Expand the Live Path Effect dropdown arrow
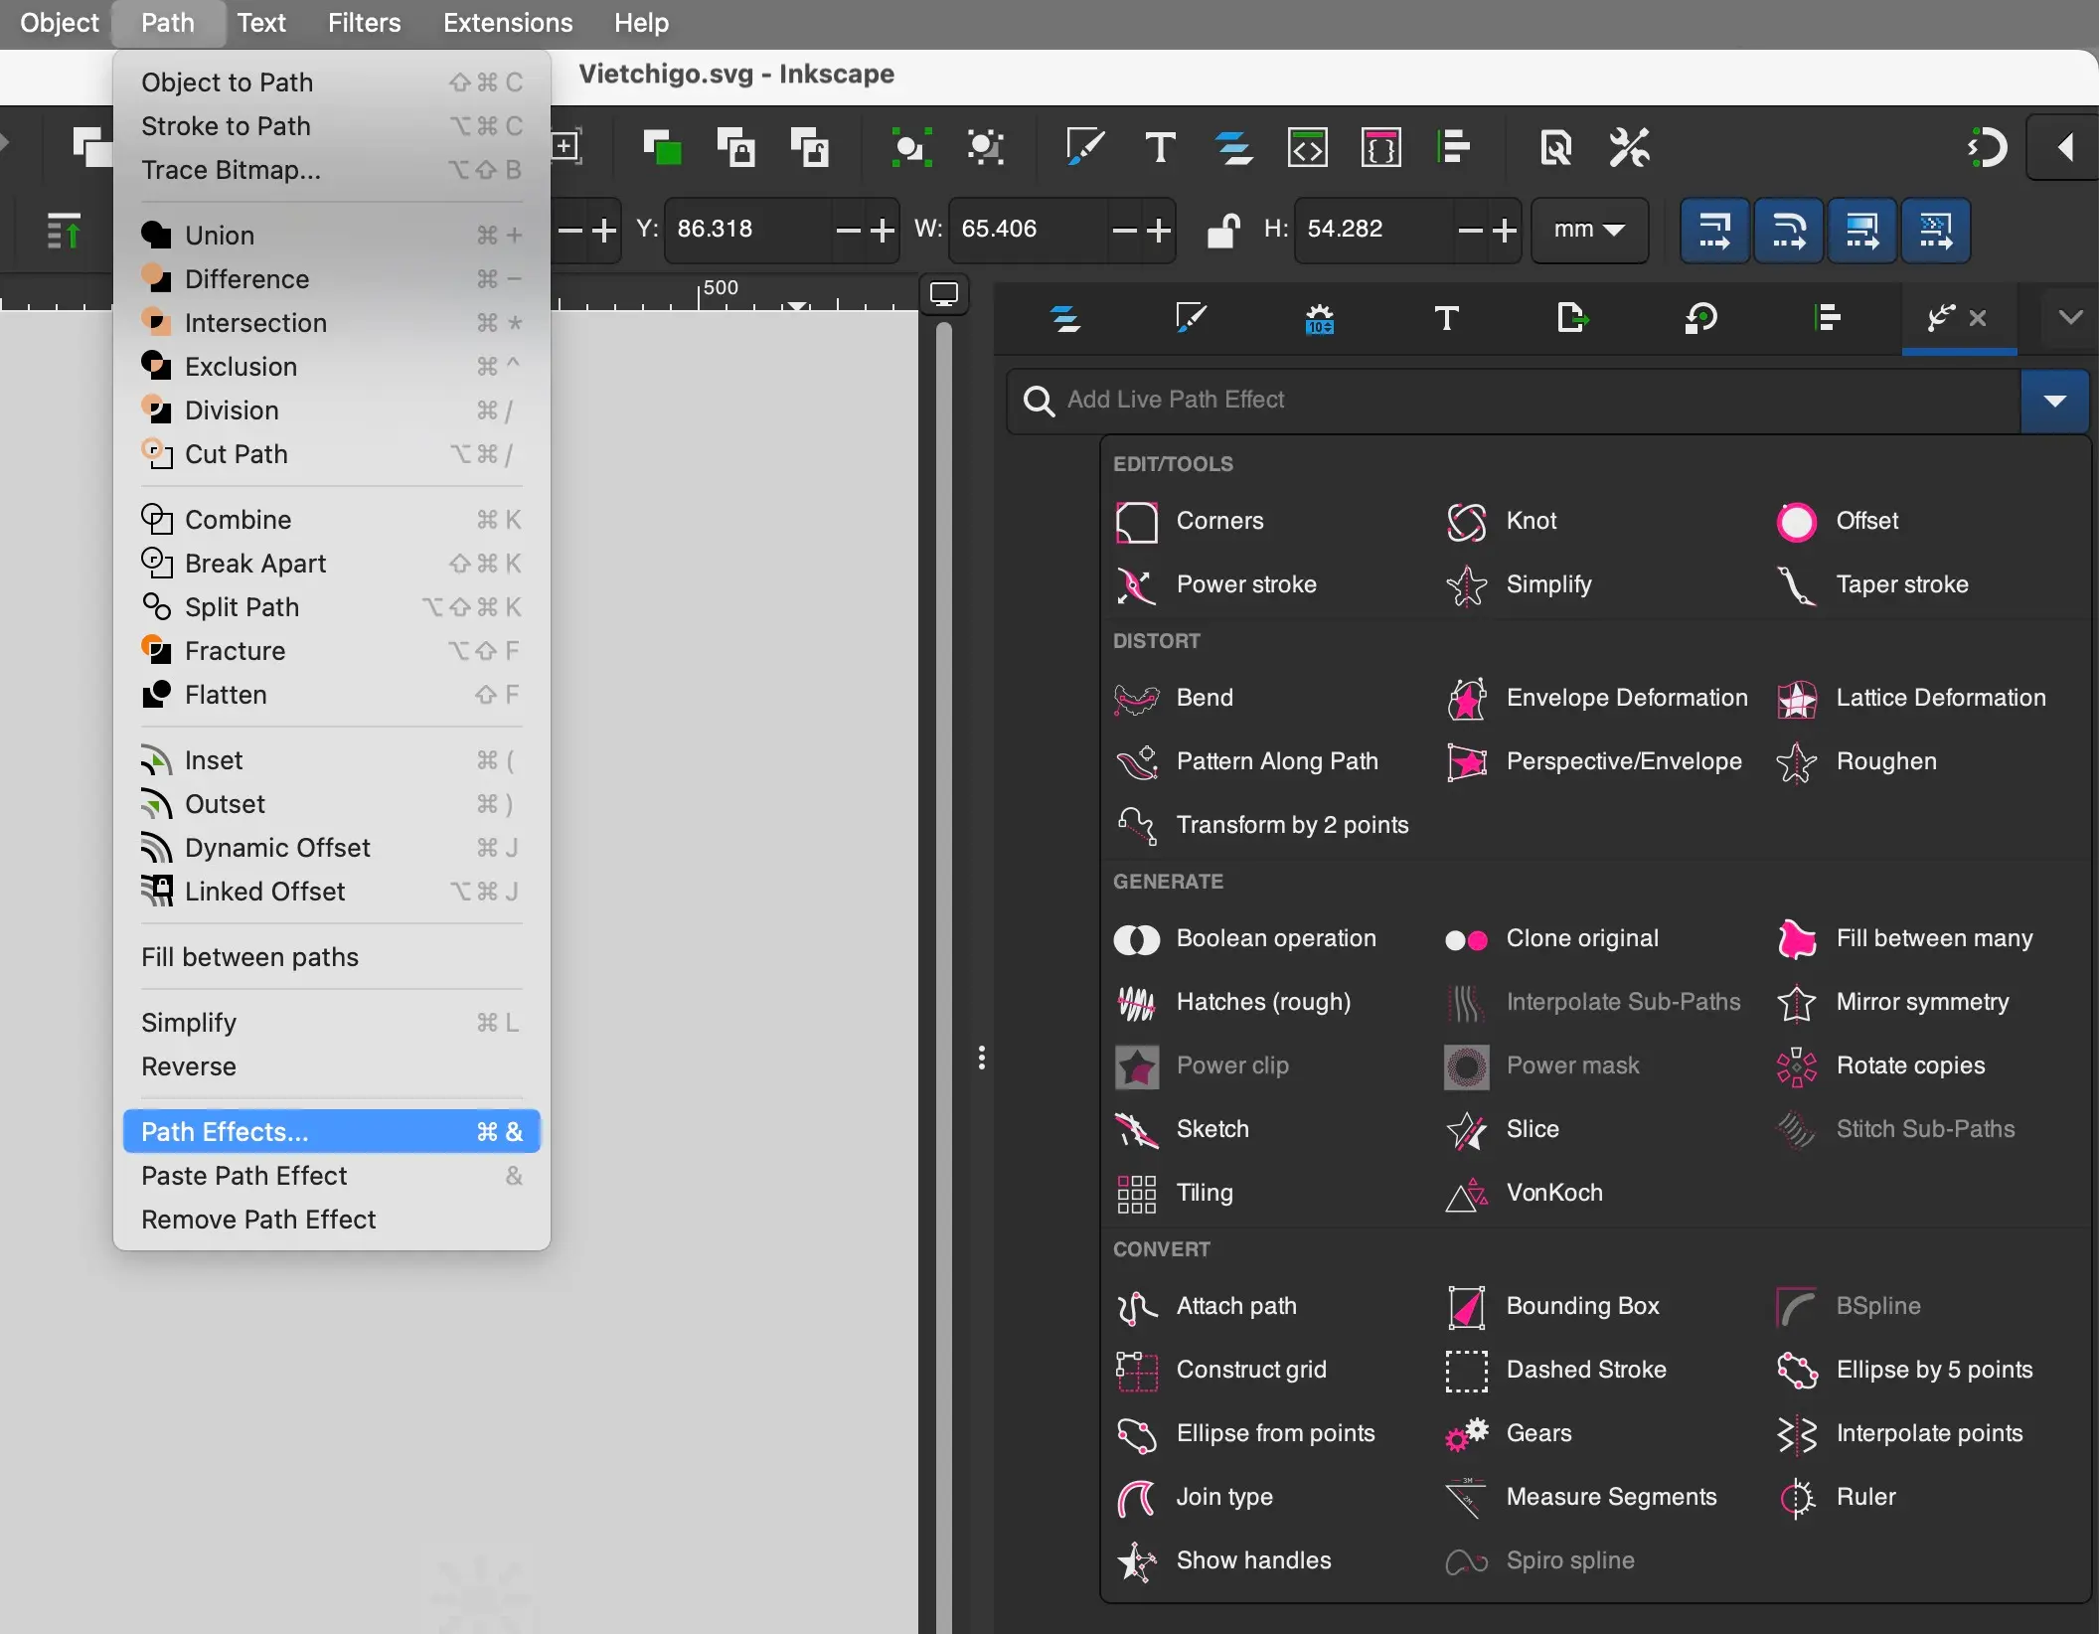 coord(2054,401)
